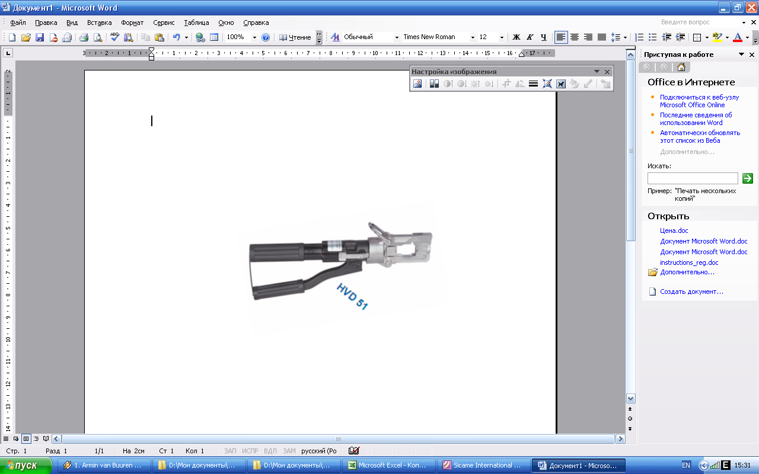
Task: Open the Line Style picker in image toolbar
Action: tap(533, 84)
